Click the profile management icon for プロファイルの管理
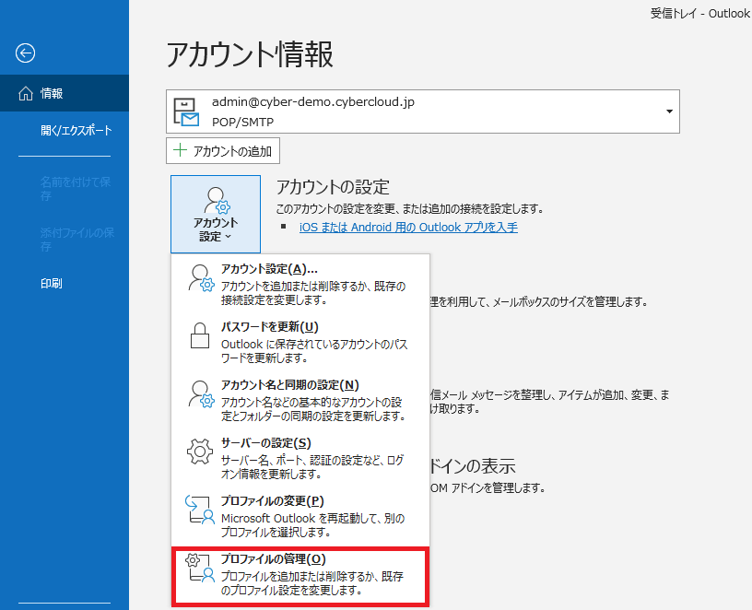 coord(199,568)
